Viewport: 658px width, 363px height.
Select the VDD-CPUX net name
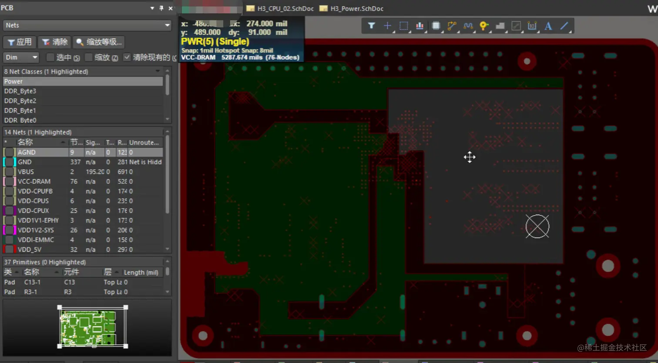(33, 210)
